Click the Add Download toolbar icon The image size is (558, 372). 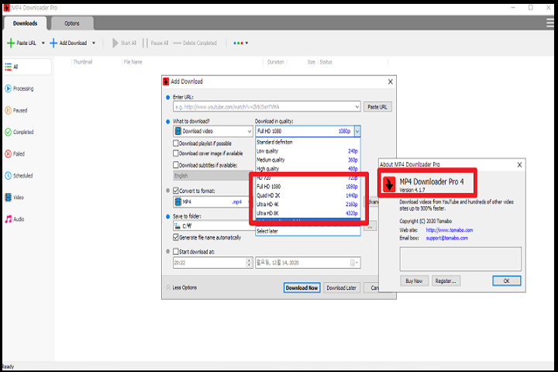point(54,43)
